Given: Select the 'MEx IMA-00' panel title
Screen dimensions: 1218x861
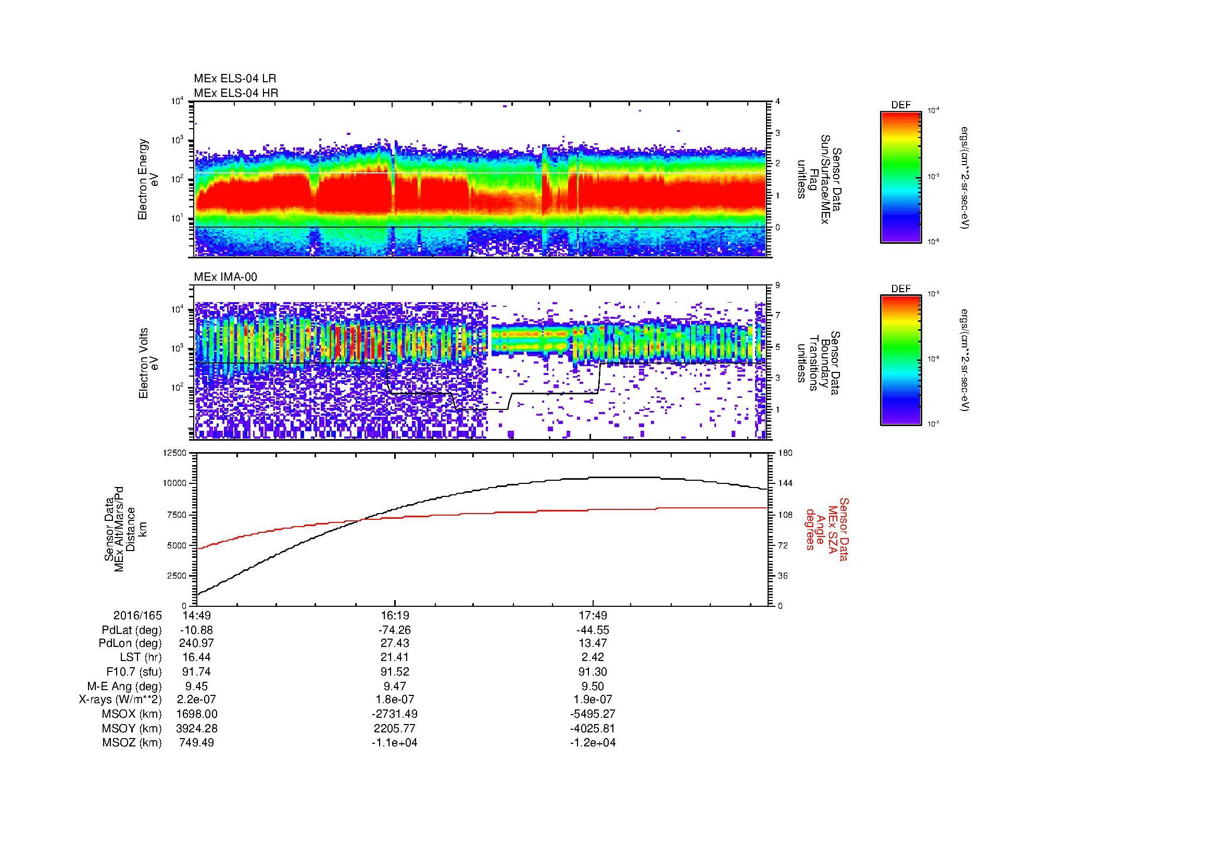Looking at the screenshot, I should (x=225, y=277).
